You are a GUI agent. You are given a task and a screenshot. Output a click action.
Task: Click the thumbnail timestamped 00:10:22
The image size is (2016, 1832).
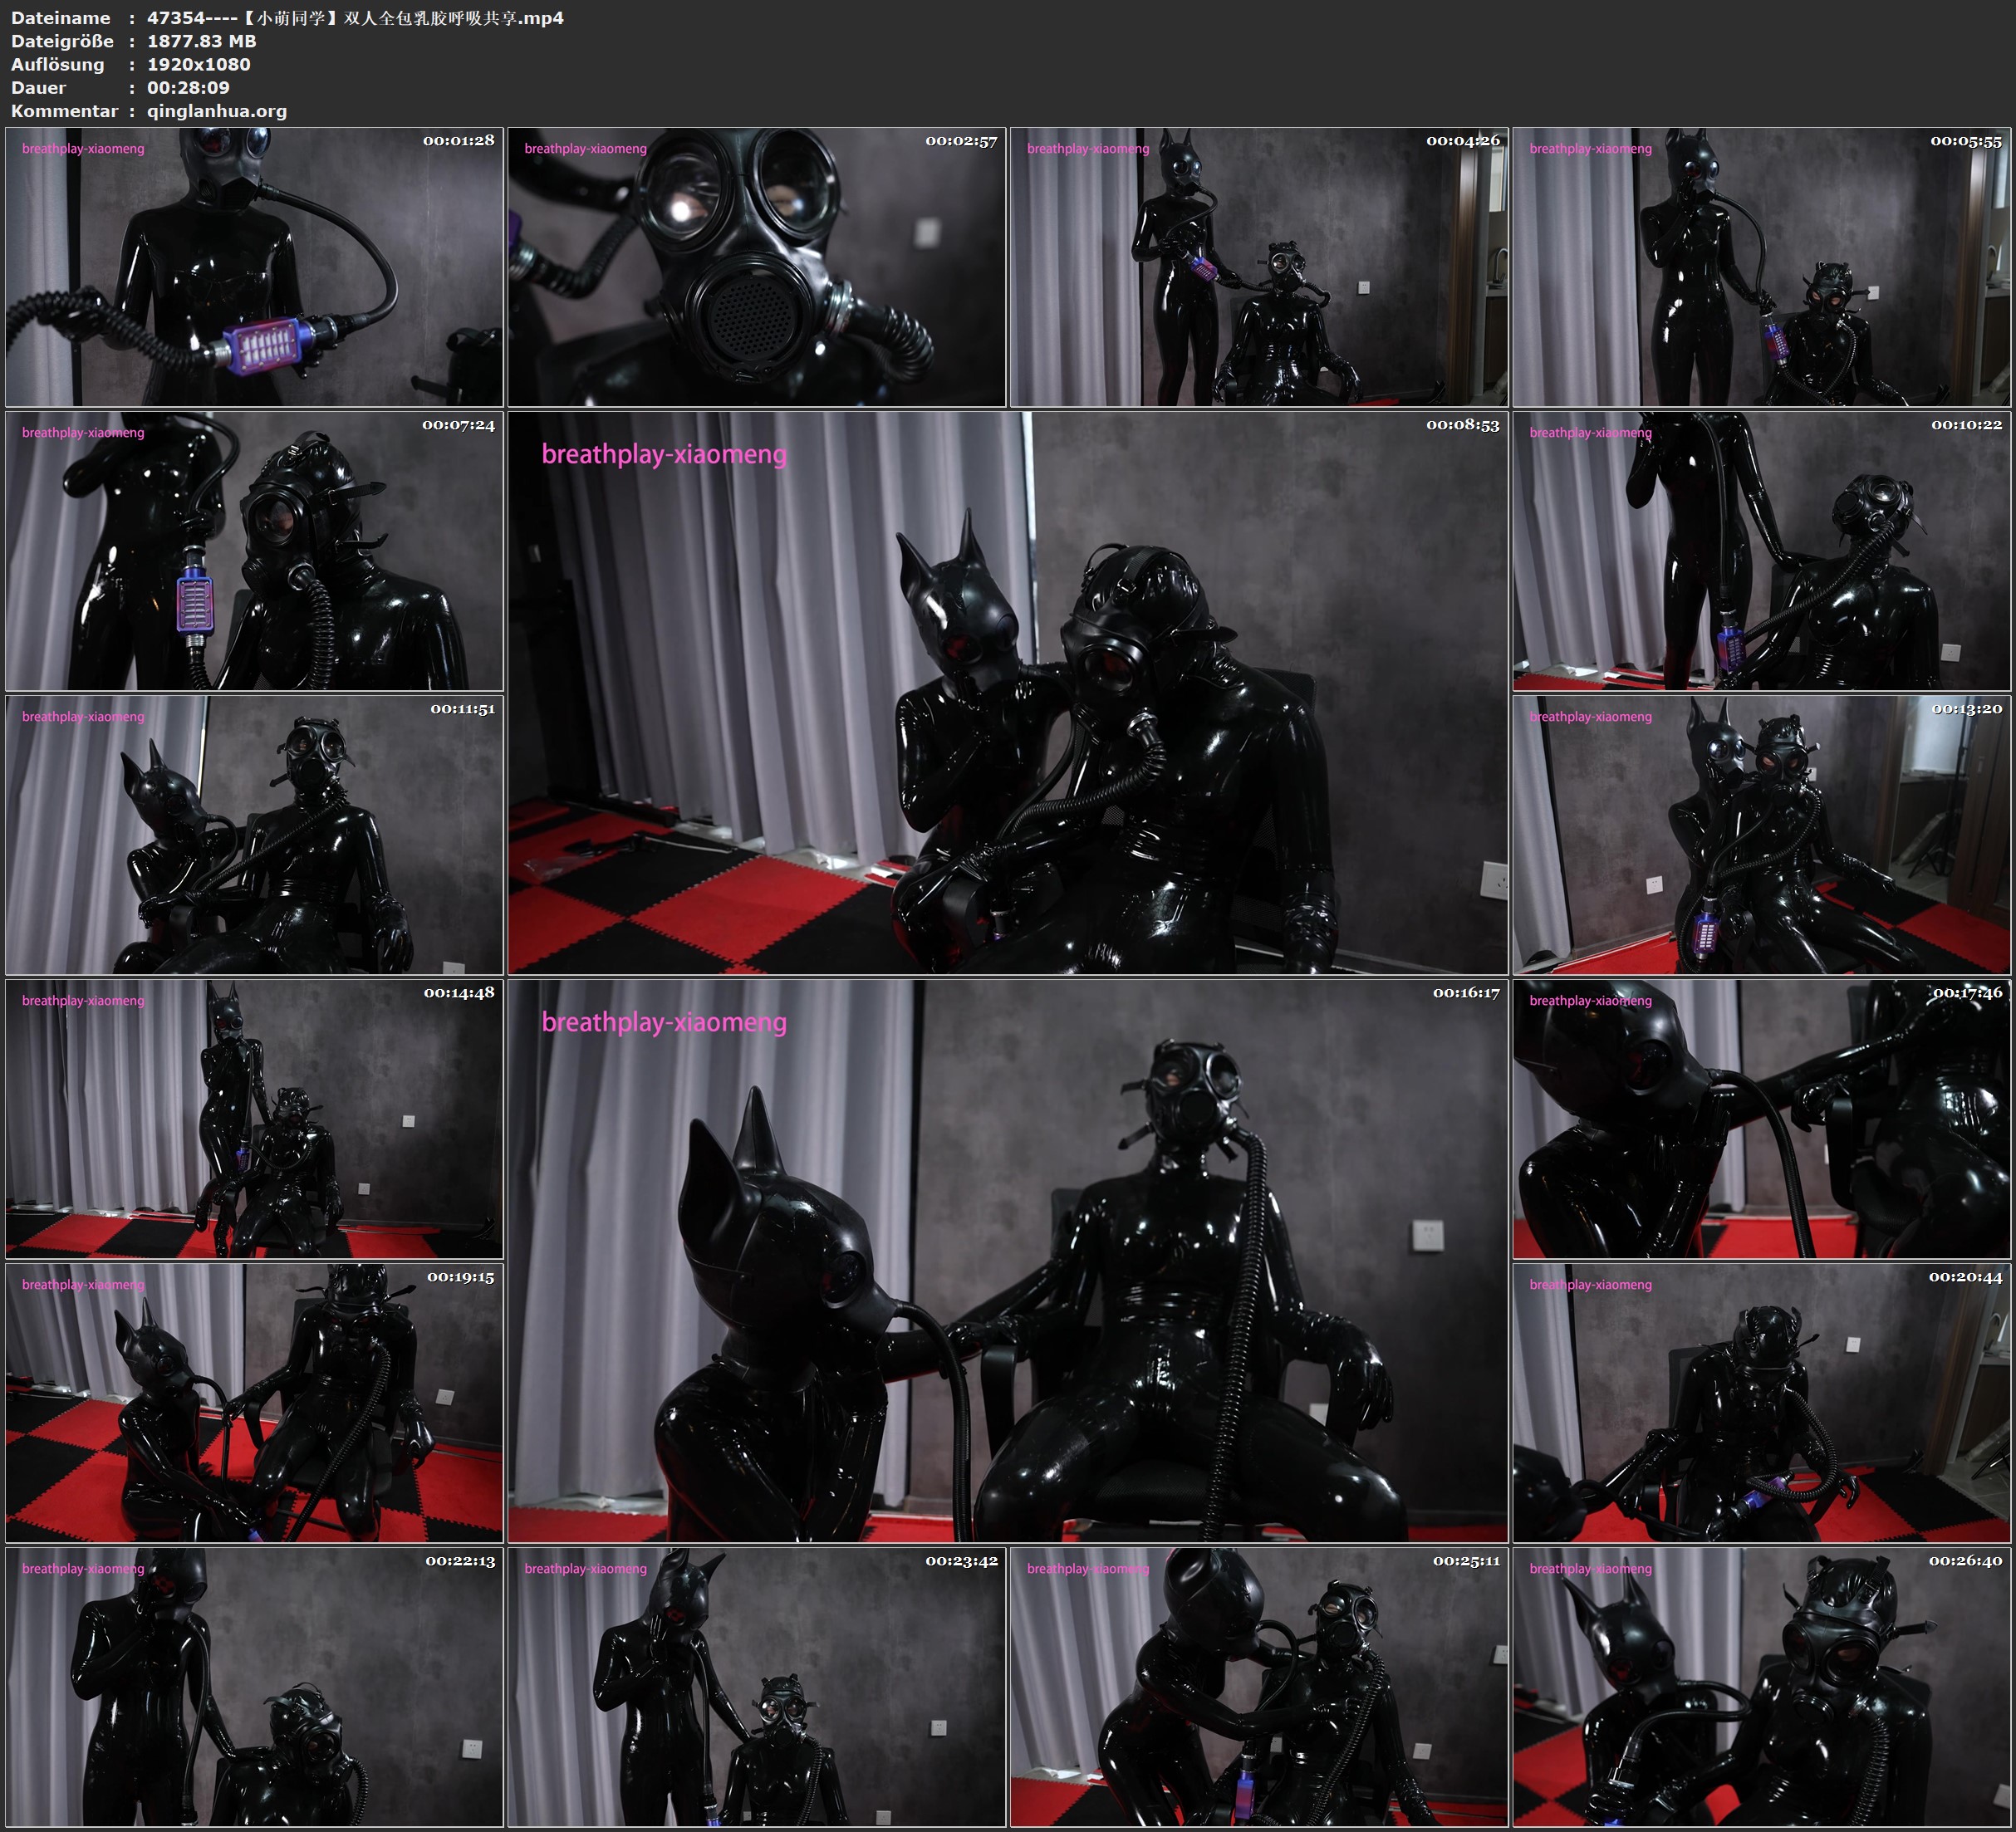point(1761,551)
